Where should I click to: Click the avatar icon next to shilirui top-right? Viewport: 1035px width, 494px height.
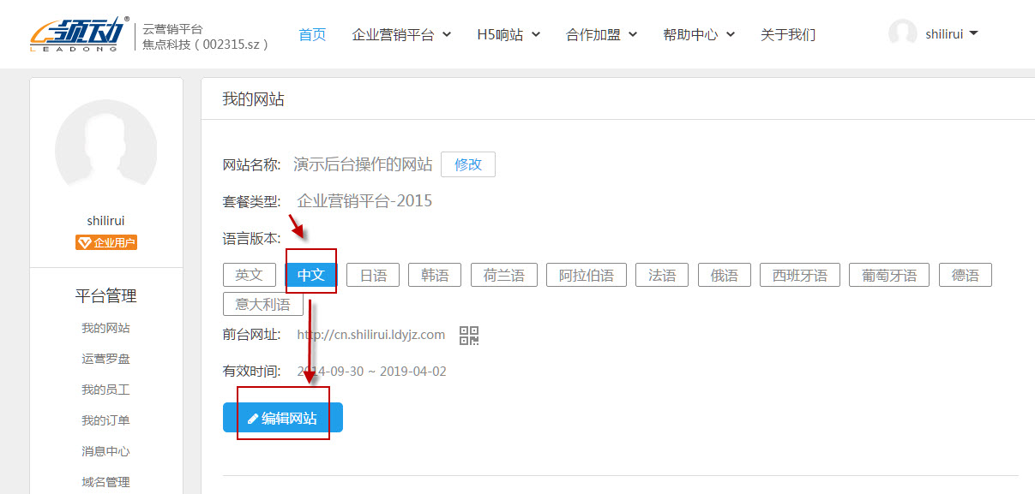pyautogui.click(x=904, y=33)
